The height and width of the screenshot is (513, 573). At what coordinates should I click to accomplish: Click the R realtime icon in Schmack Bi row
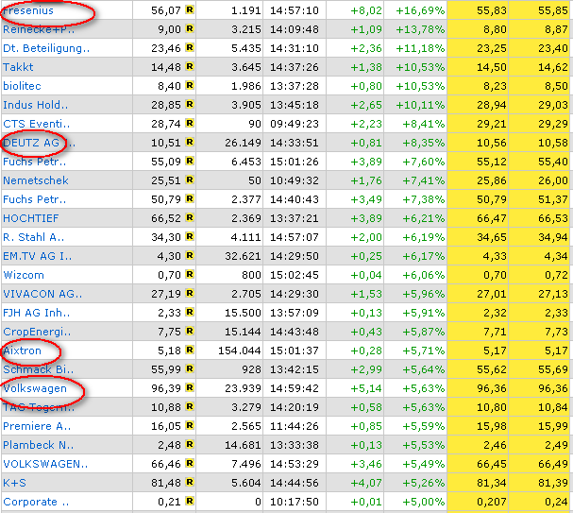point(190,368)
